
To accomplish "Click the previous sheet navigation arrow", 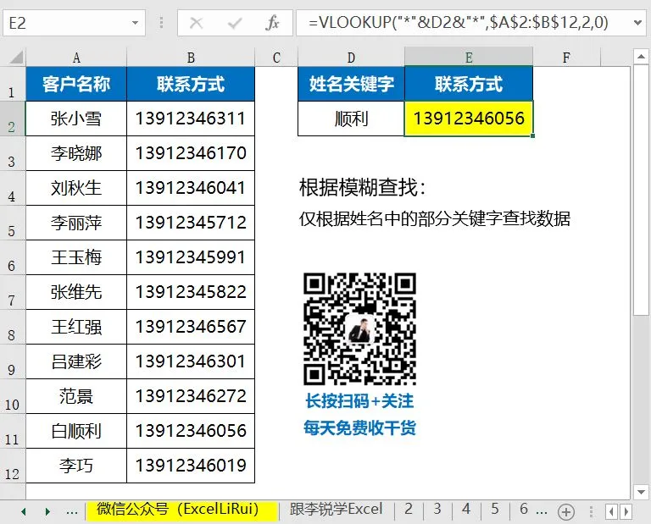I will tap(24, 511).
